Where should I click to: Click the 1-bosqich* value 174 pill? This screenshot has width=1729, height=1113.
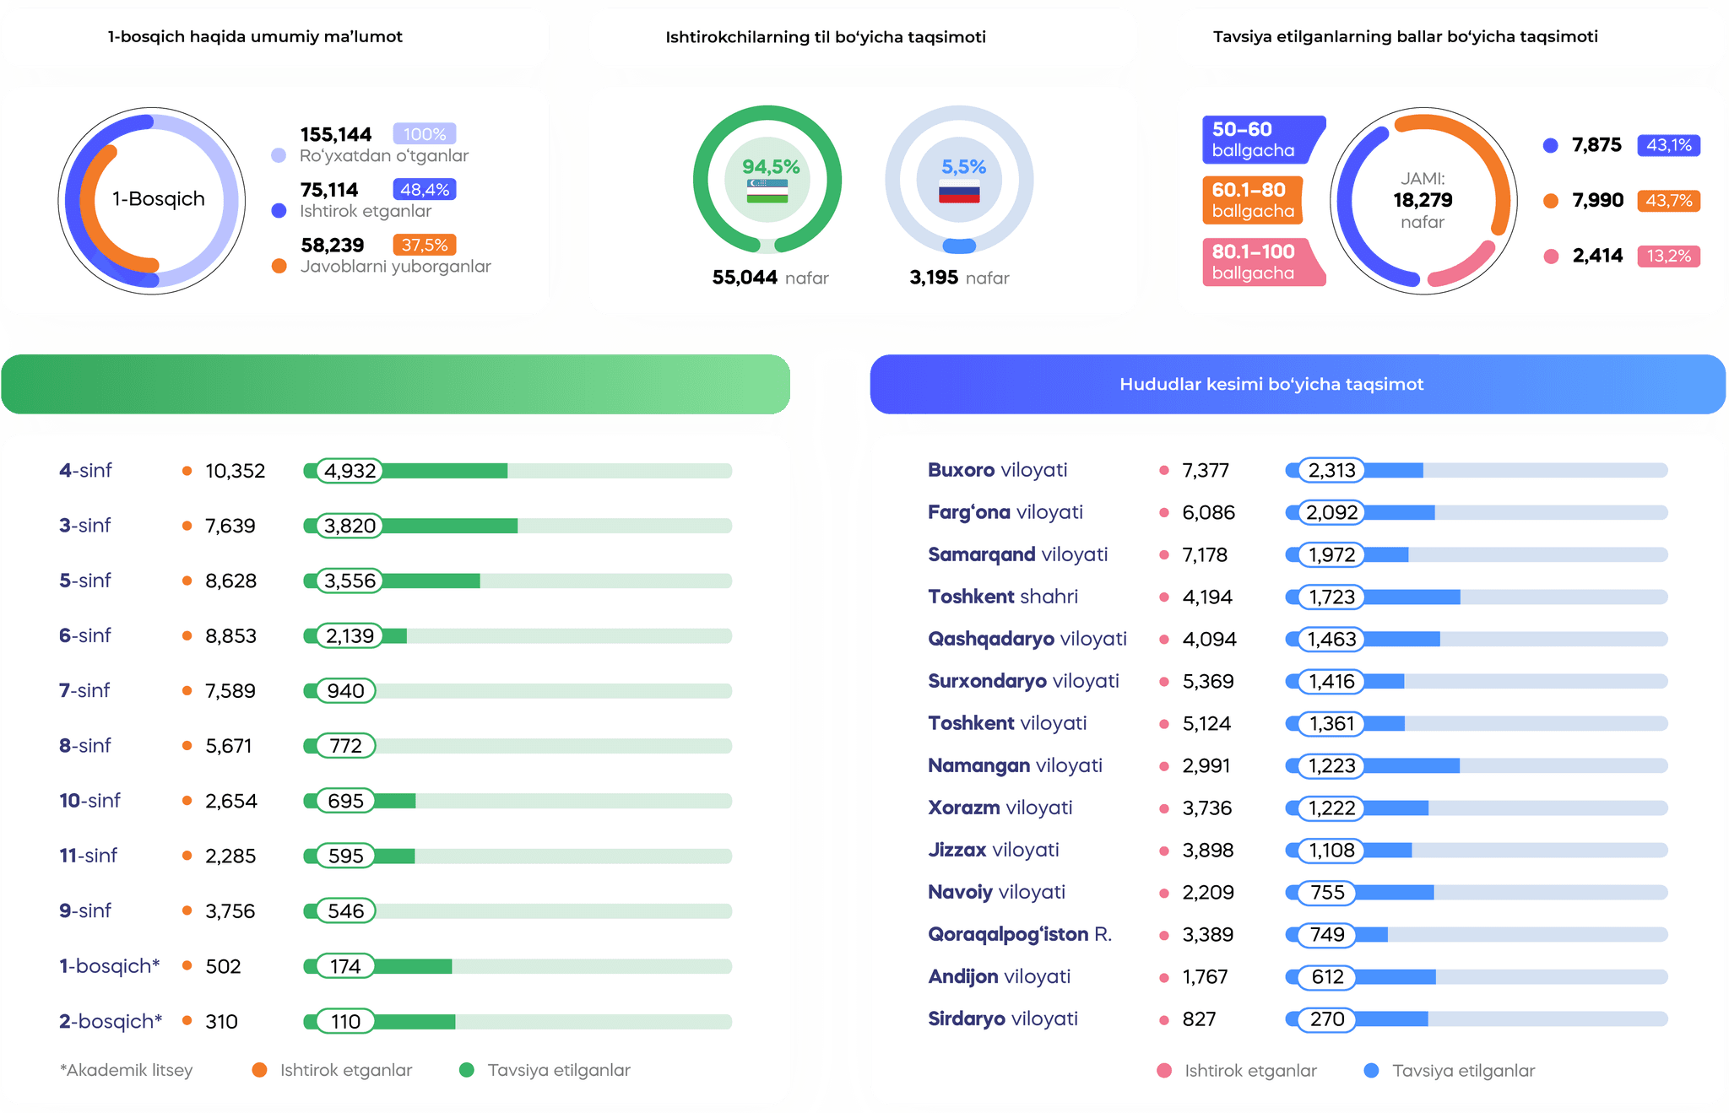coord(345,966)
